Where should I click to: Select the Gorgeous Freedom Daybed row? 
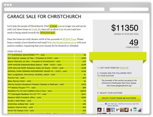click(x=47, y=84)
